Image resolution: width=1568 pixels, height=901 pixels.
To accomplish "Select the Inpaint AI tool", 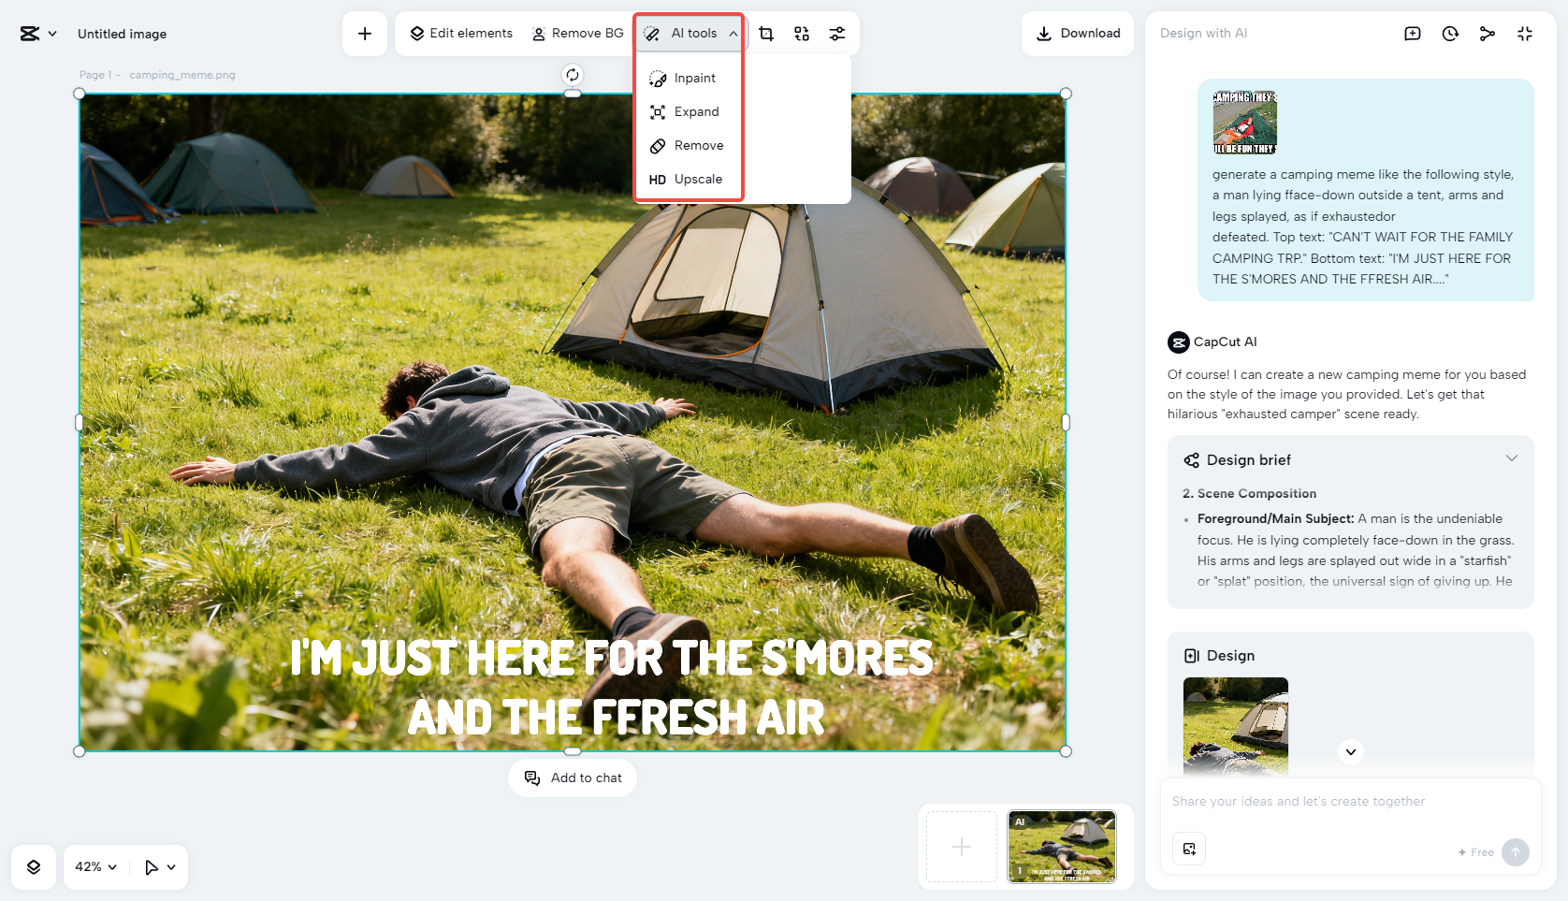I will [690, 78].
